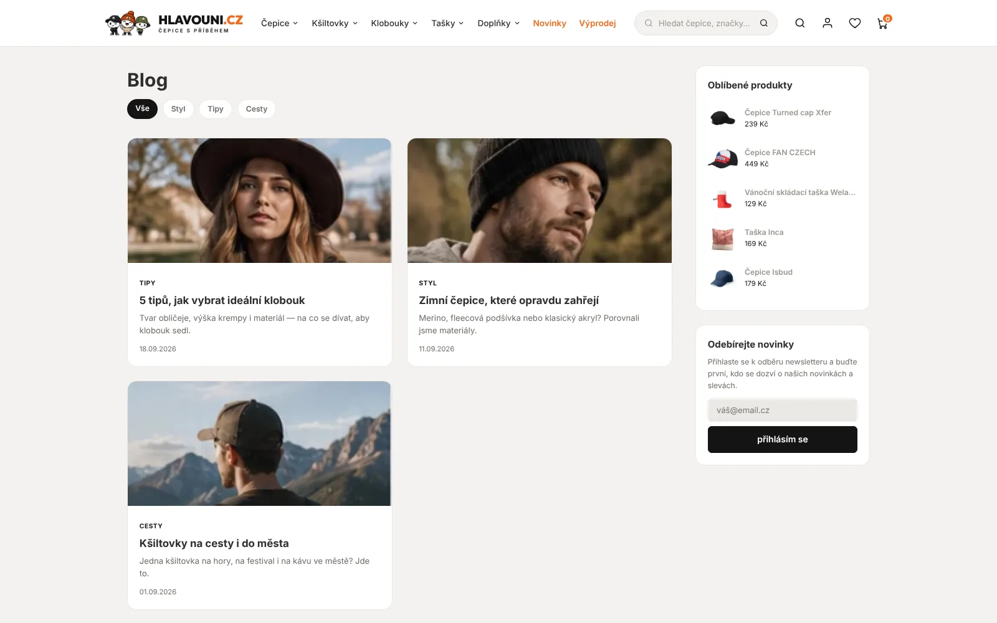Image resolution: width=997 pixels, height=623 pixels.
Task: Click the STYL category label
Action: coord(428,283)
